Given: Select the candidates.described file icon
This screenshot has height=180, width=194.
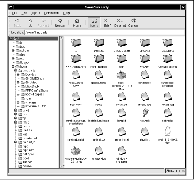Looking at the screenshot, I should 168,75.
